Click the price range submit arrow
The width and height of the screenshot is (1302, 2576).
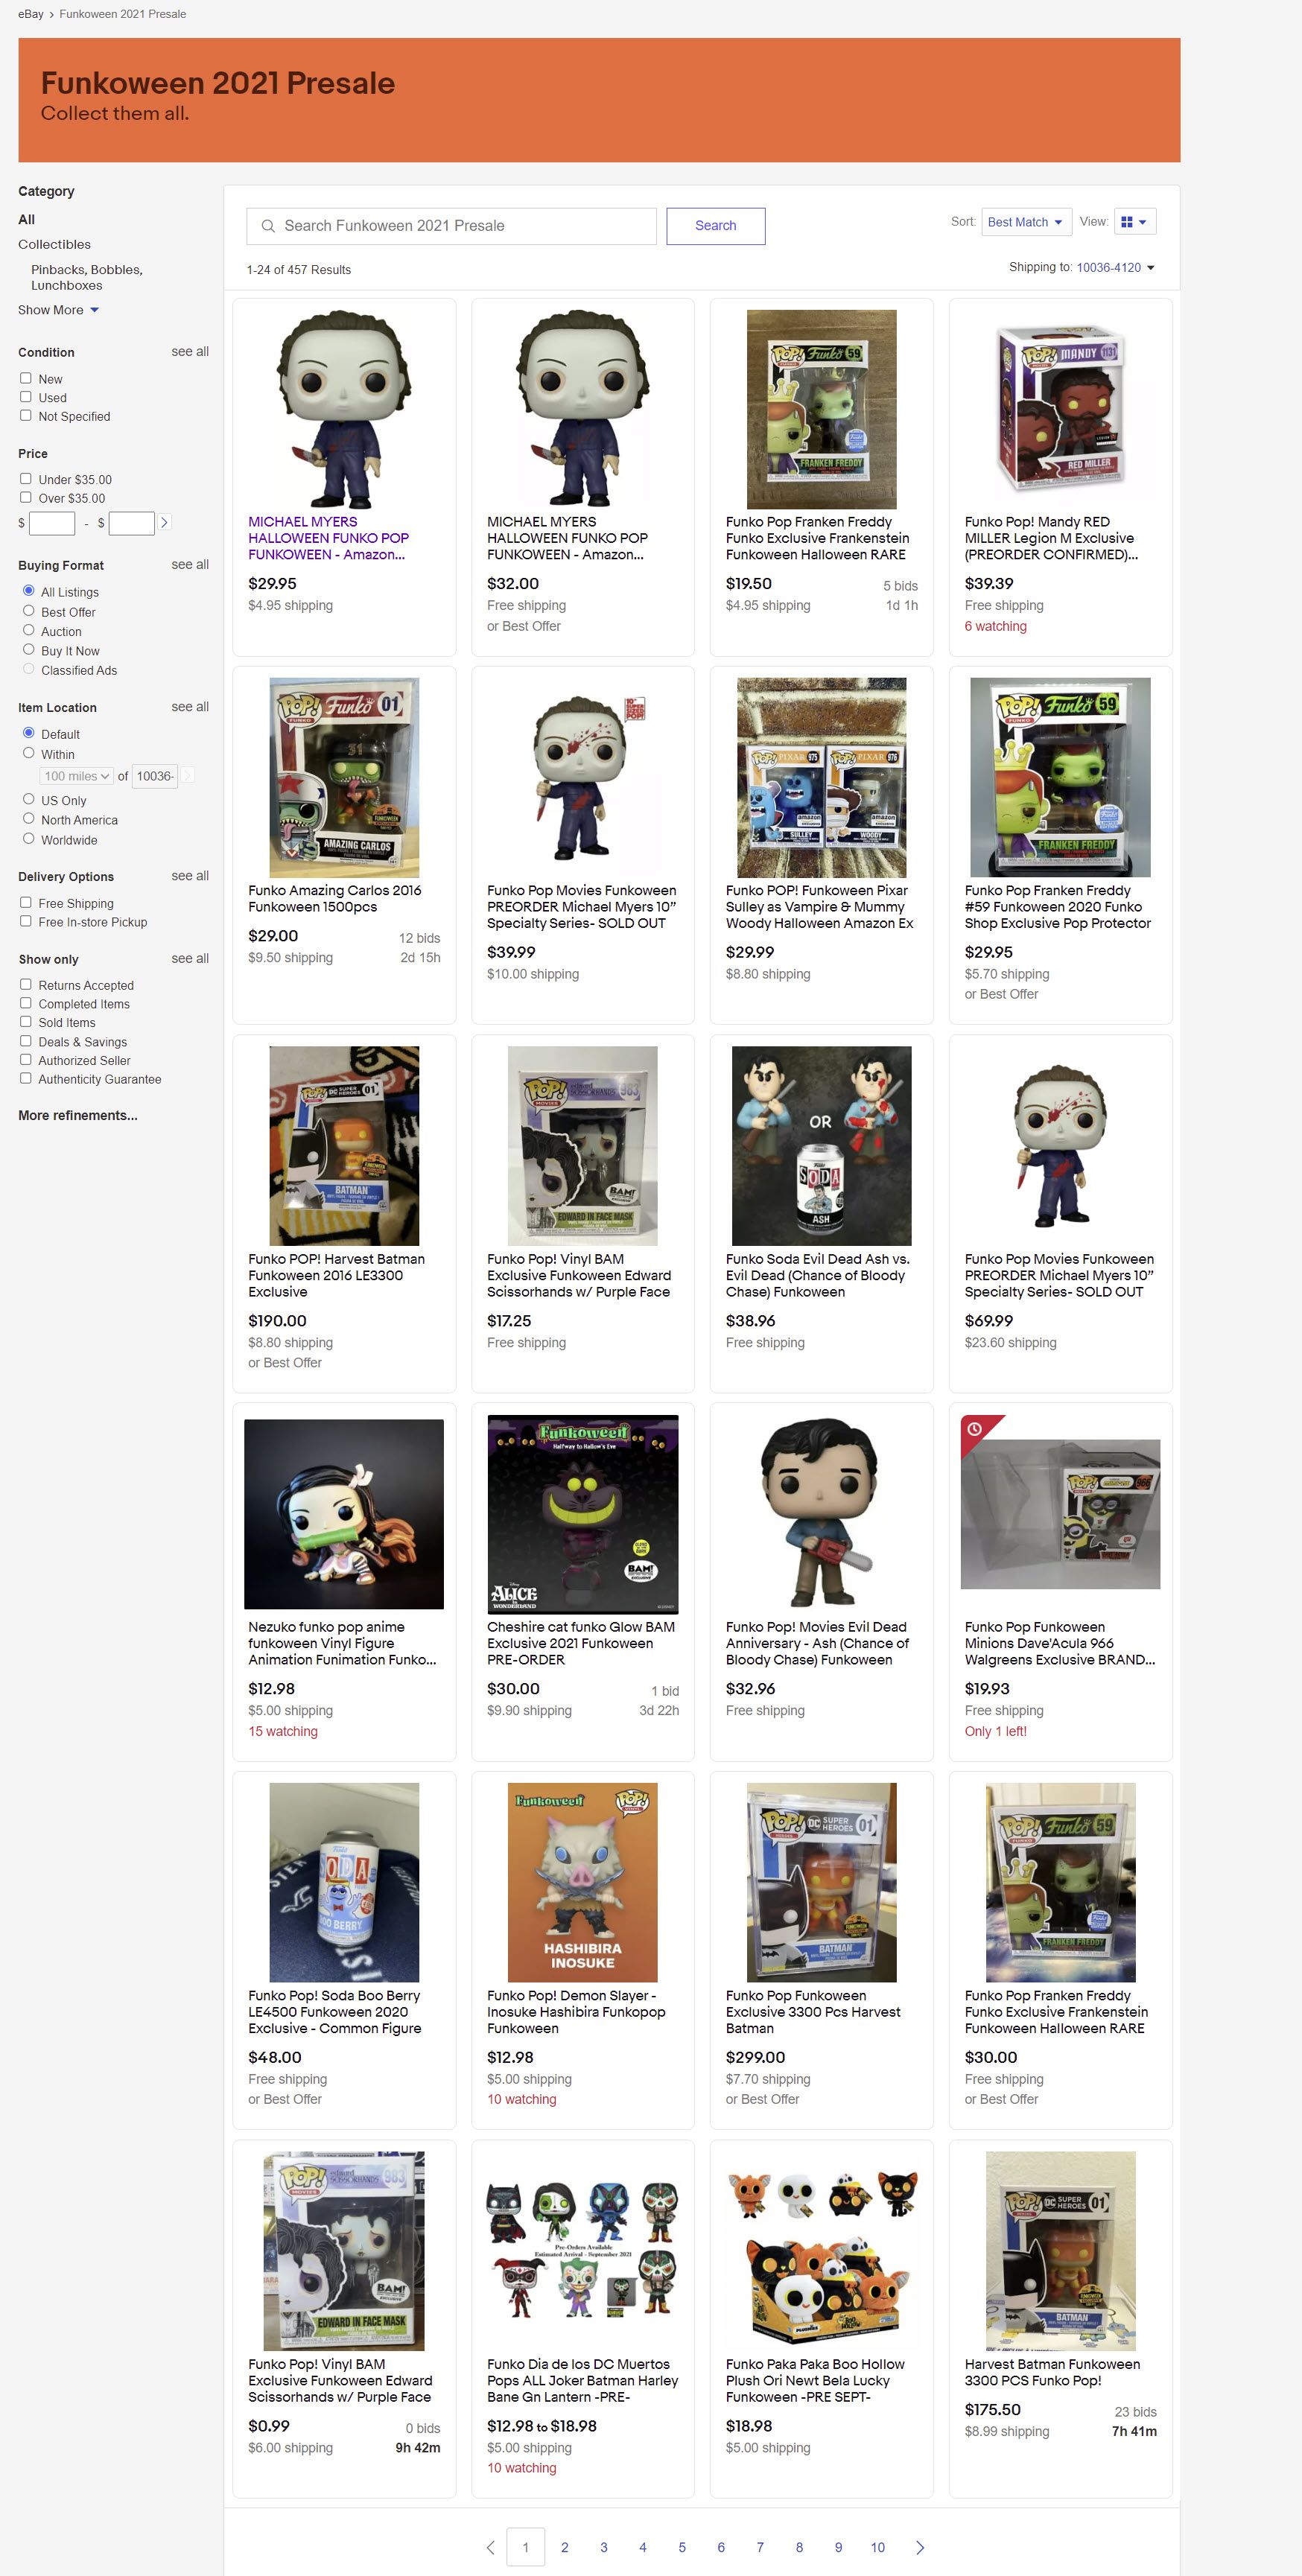[x=165, y=522]
